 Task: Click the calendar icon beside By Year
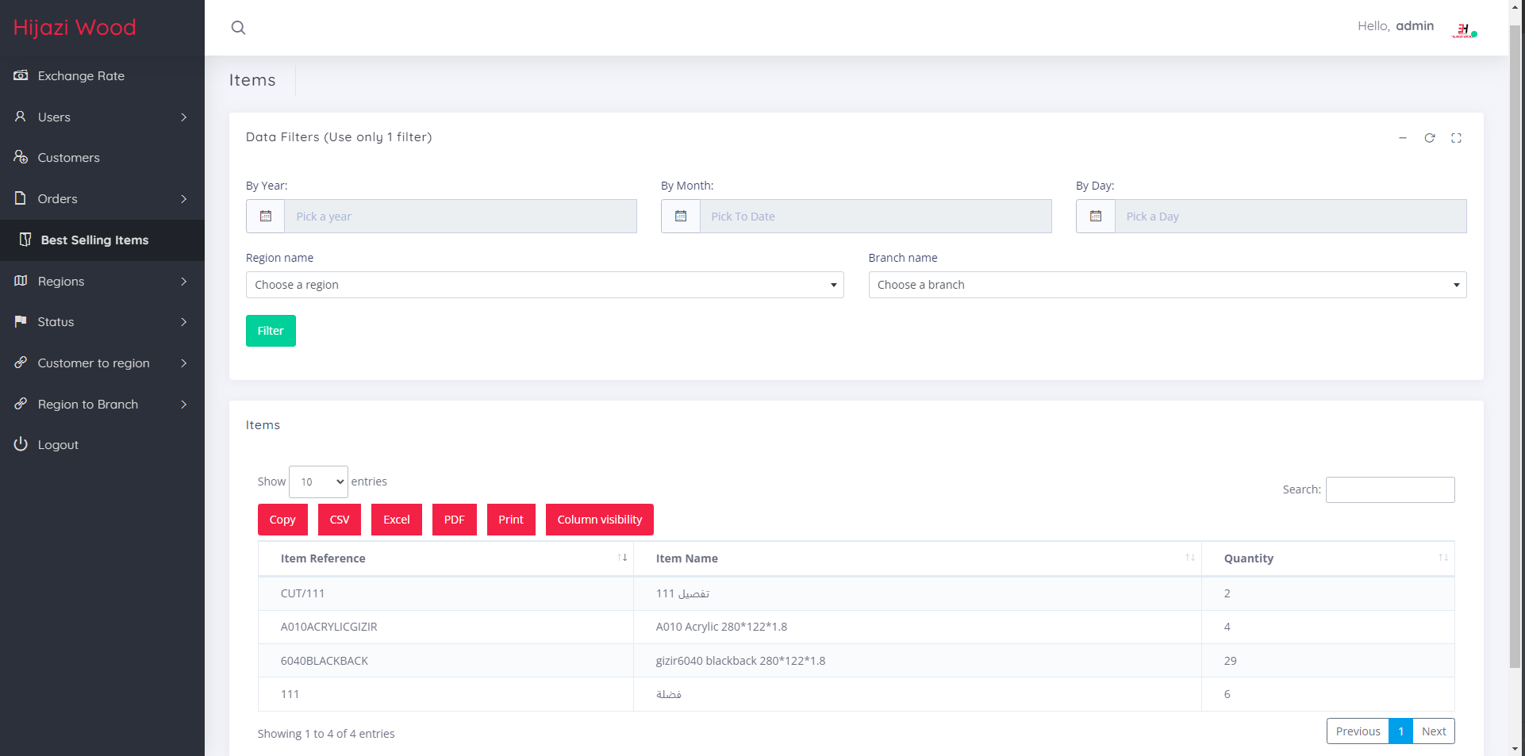[266, 217]
